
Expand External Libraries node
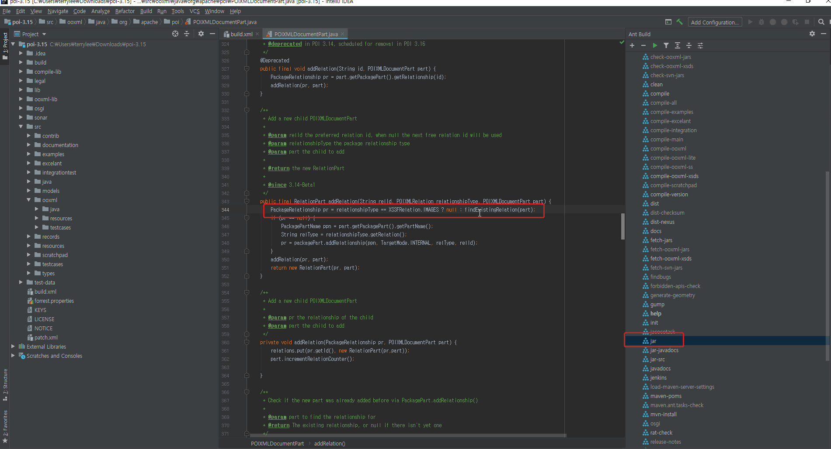[x=13, y=346]
